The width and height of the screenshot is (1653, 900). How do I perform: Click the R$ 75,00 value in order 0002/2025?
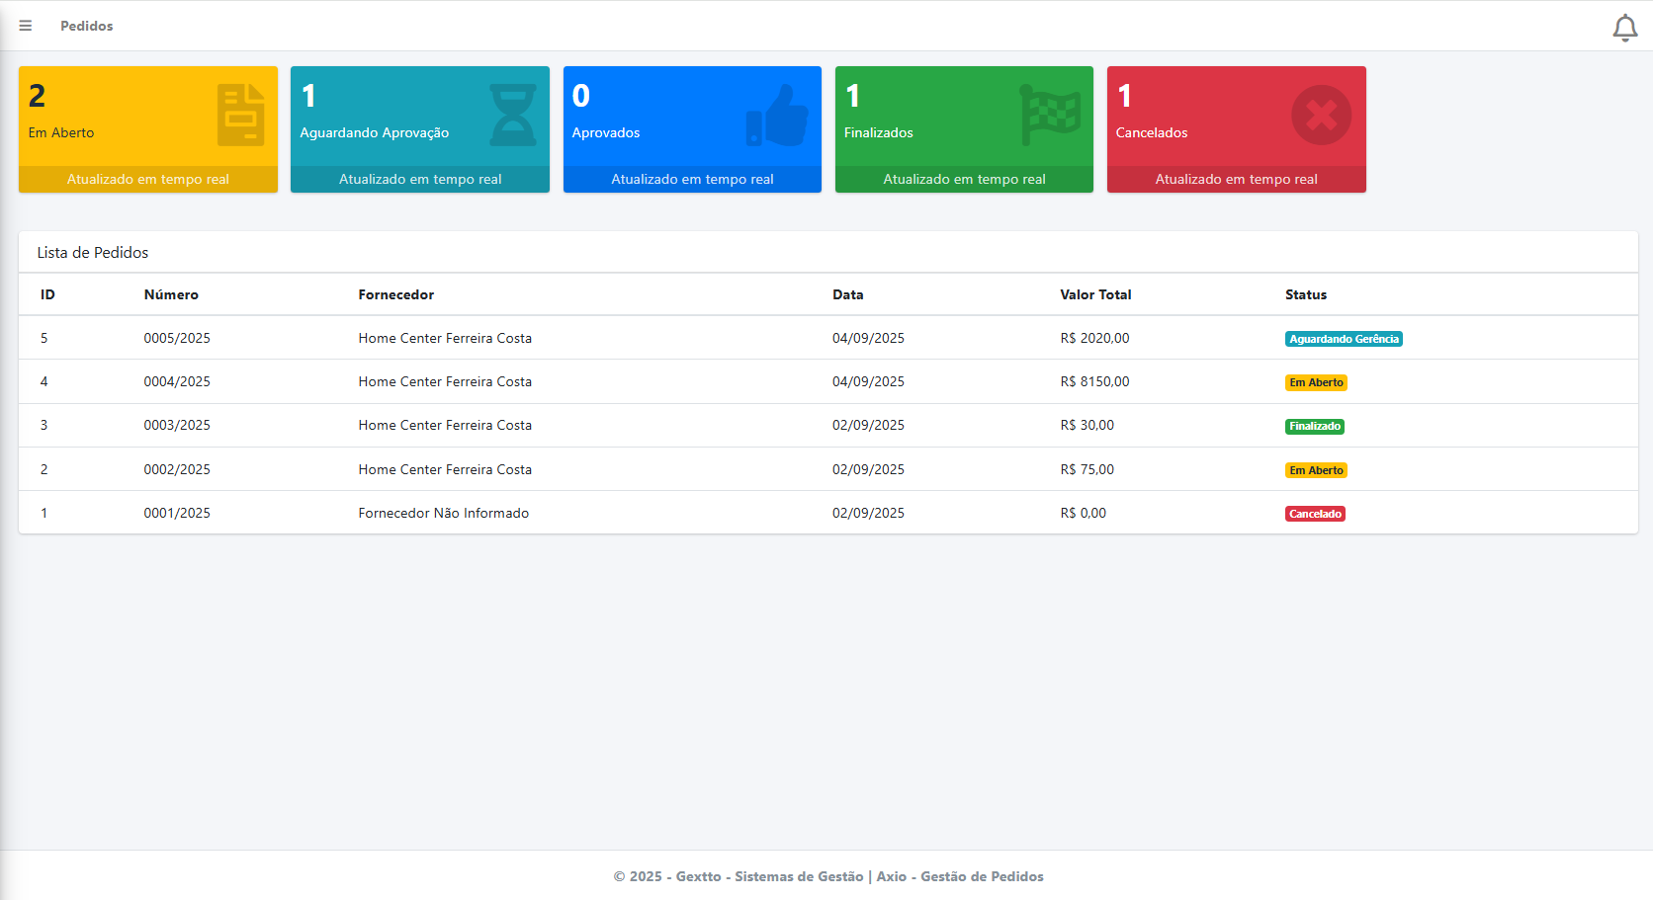pos(1087,469)
